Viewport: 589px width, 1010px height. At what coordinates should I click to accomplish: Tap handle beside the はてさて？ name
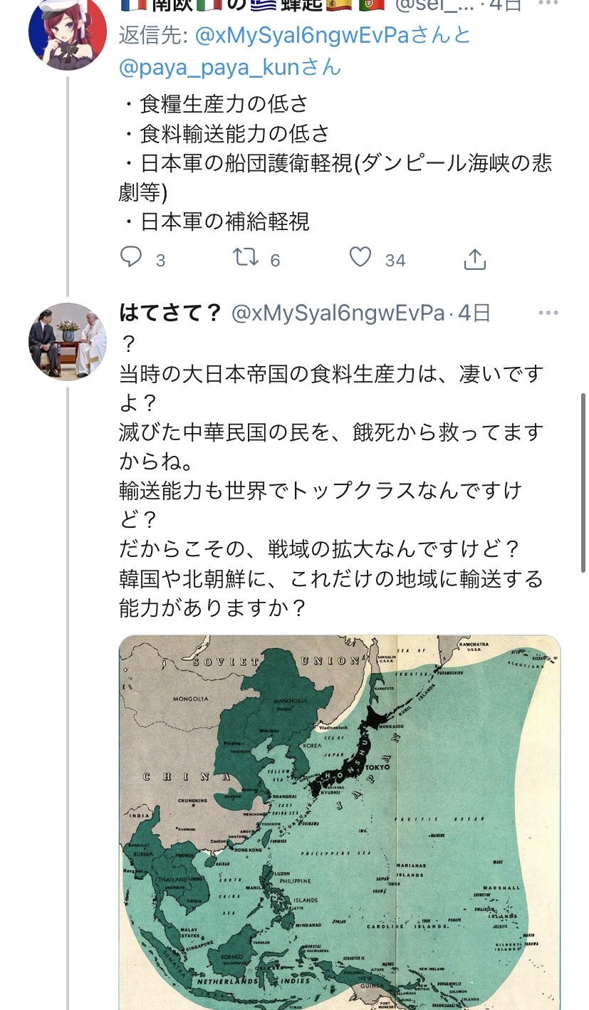338,313
